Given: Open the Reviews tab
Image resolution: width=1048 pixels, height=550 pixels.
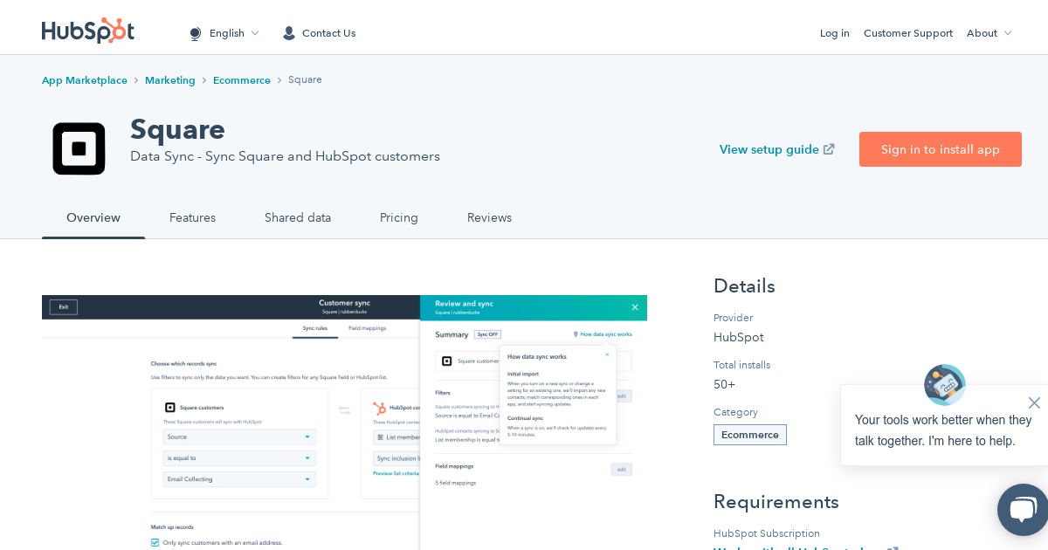Looking at the screenshot, I should click(x=489, y=217).
